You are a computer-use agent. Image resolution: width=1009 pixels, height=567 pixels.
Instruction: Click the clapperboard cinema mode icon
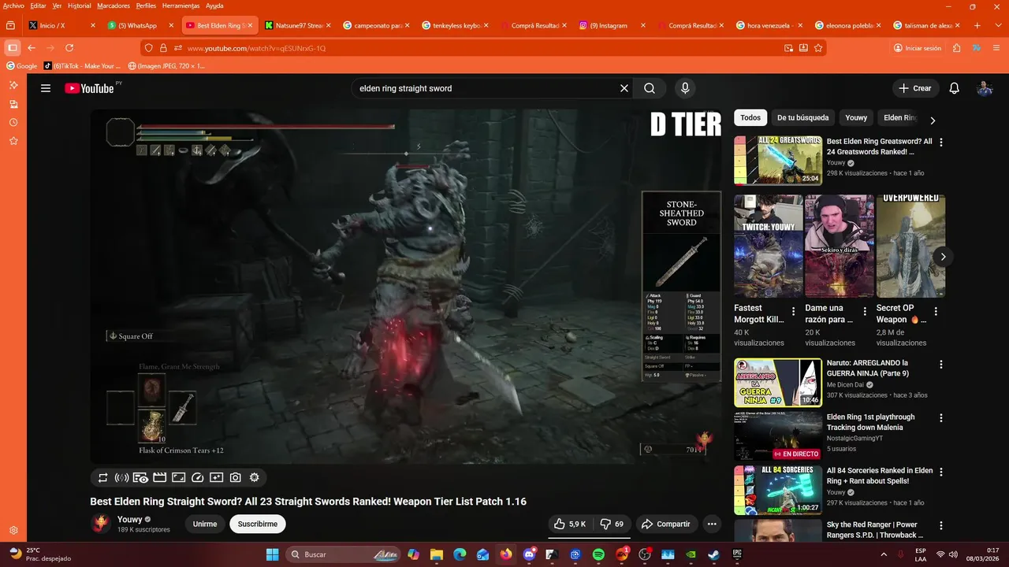tap(159, 477)
